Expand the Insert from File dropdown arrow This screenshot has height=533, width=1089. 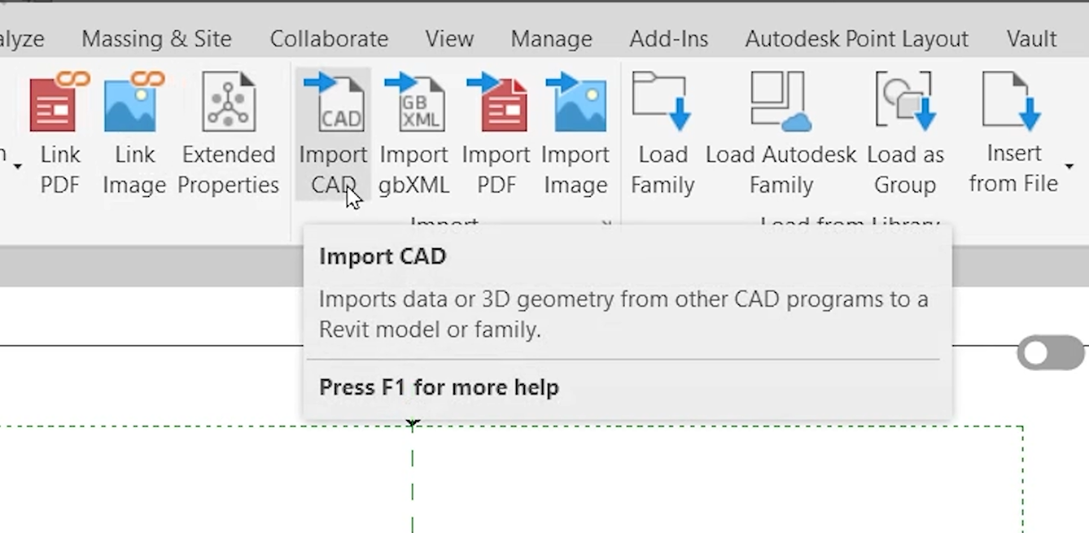[x=1069, y=167]
